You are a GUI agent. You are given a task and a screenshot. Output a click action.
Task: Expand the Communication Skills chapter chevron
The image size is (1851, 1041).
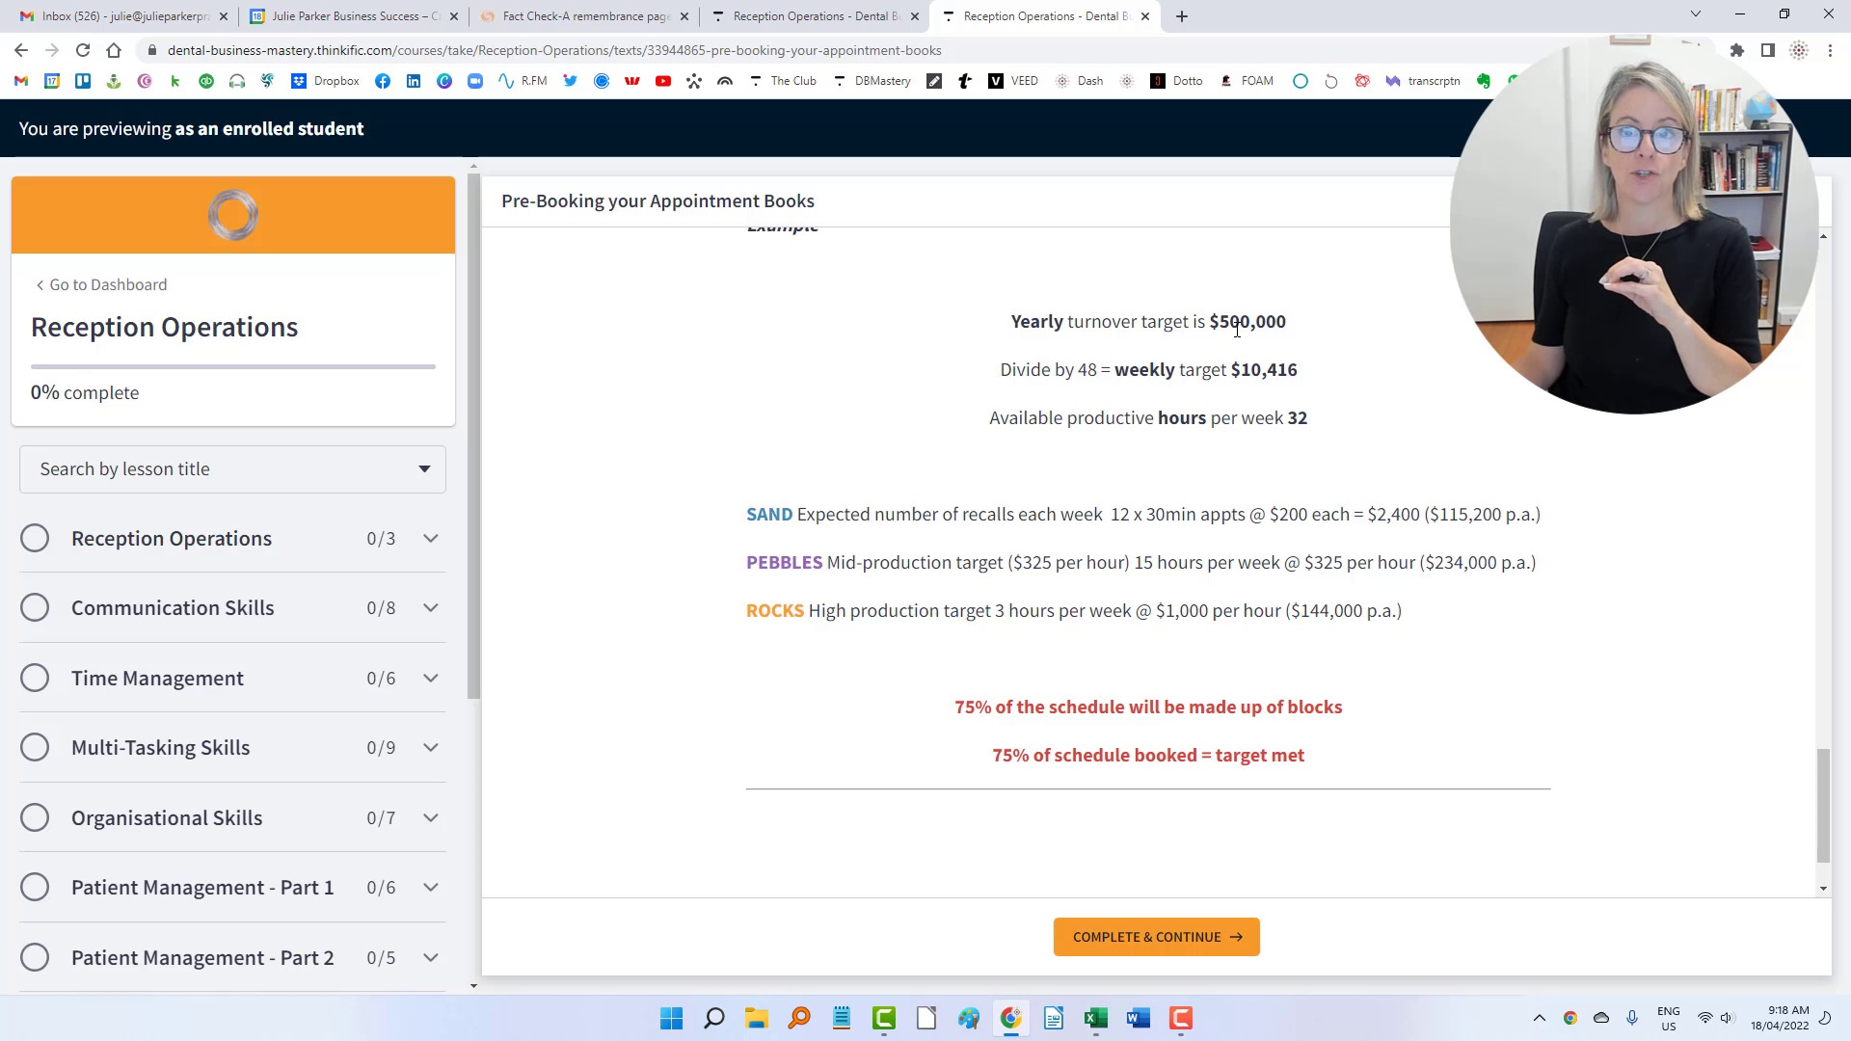tap(431, 608)
